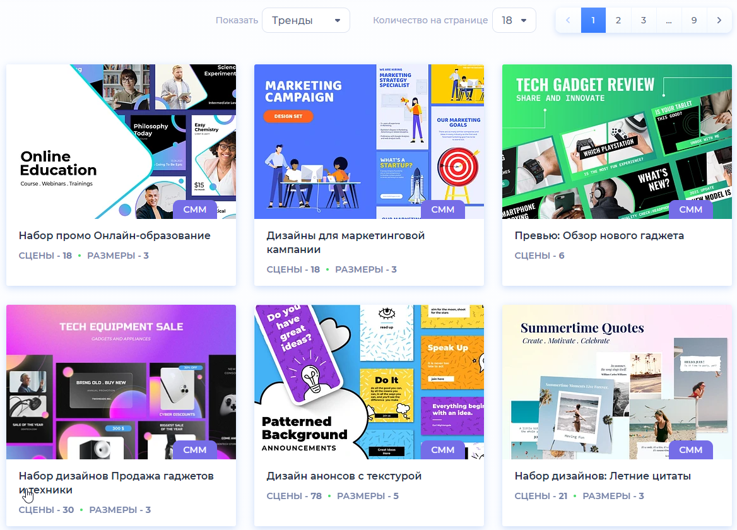737x530 pixels.
Task: Click СЦЕНЫ - 18 under маркетинговой кампании
Action: [x=293, y=269]
